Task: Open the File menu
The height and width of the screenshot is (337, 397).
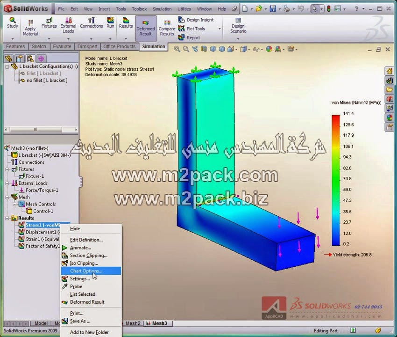Action: click(x=61, y=9)
